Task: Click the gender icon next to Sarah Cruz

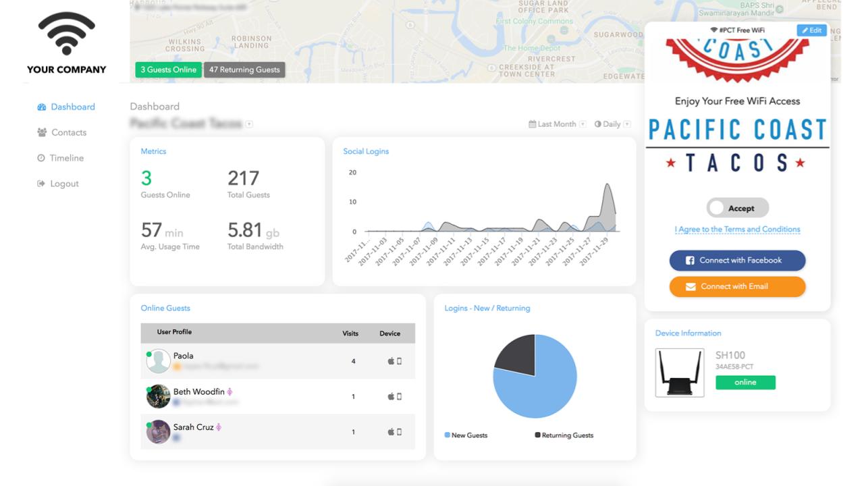Action: (219, 427)
